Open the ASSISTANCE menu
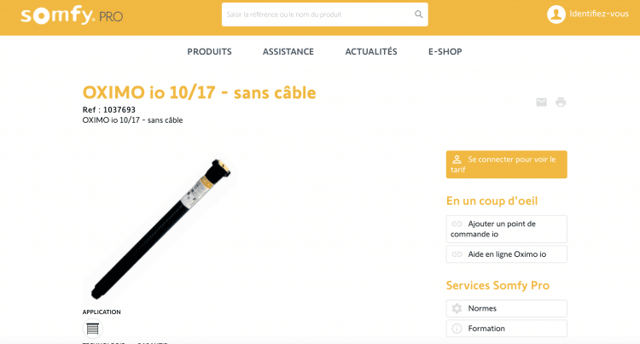 288,52
